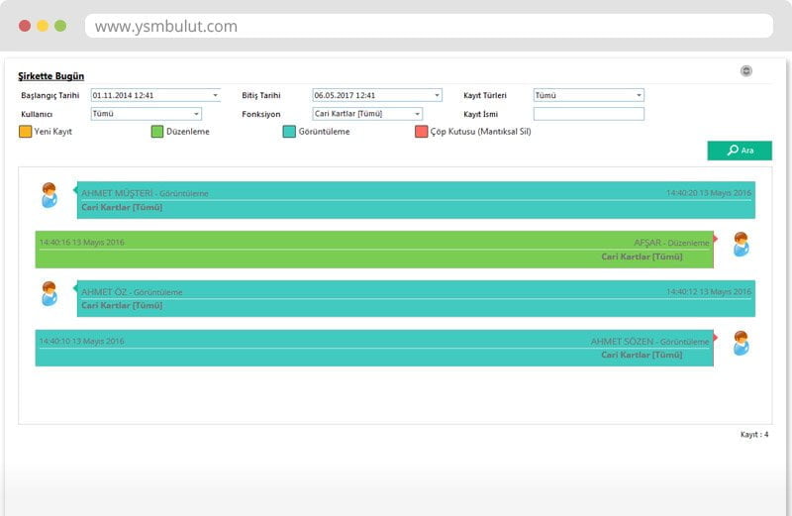792x516 pixels.
Task: Expand the Kullanıcı dropdown
Action: (196, 114)
